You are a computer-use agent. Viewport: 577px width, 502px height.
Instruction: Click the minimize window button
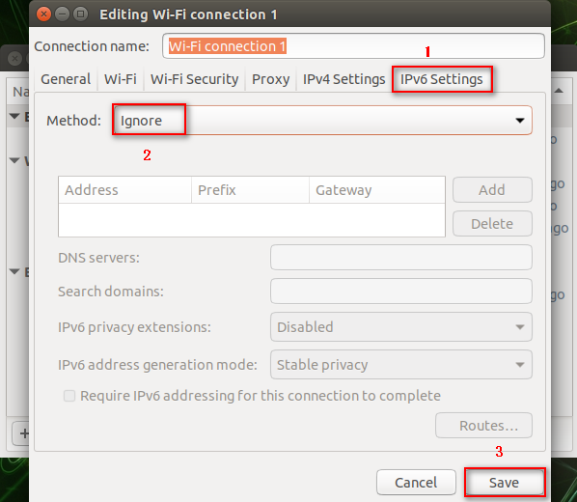click(x=62, y=14)
